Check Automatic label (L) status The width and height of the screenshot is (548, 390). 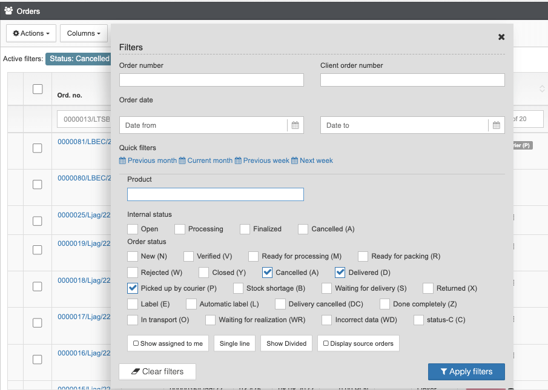[x=191, y=304]
